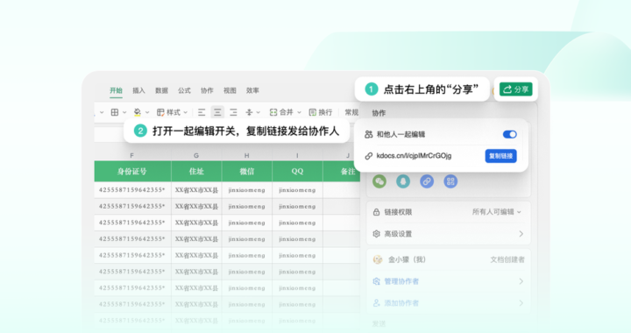Copy the link with 复制链接 button

pyautogui.click(x=500, y=156)
